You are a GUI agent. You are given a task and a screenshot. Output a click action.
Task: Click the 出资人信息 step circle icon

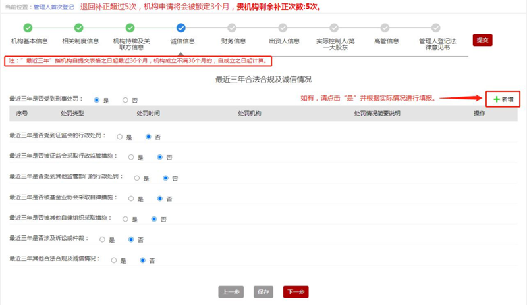pyautogui.click(x=283, y=28)
